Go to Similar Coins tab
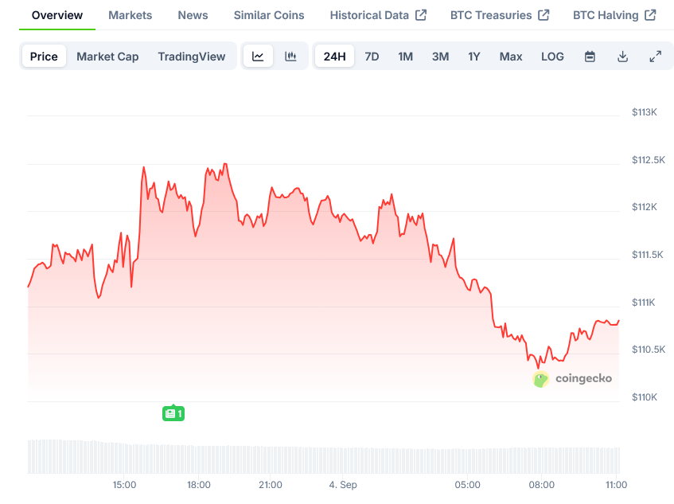Image resolution: width=674 pixels, height=504 pixels. [269, 15]
